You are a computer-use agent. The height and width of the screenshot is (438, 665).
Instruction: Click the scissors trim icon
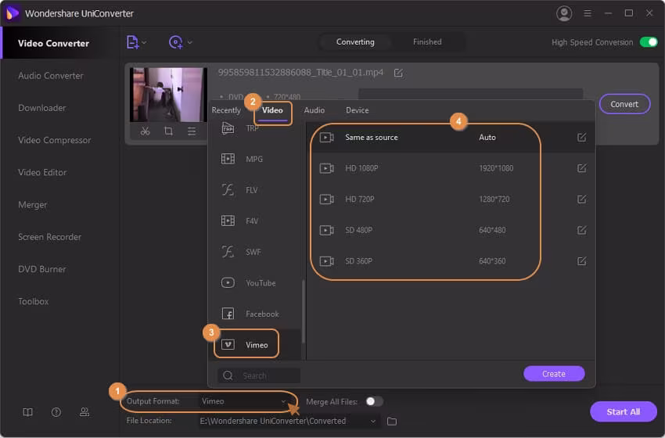145,131
